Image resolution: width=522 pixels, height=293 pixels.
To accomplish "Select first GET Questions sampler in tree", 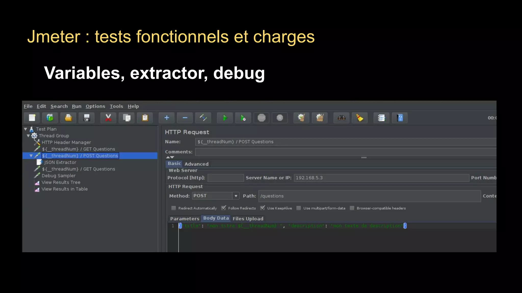I will [79, 149].
